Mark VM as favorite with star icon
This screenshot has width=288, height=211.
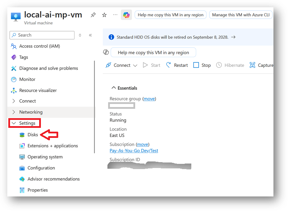[104, 15]
